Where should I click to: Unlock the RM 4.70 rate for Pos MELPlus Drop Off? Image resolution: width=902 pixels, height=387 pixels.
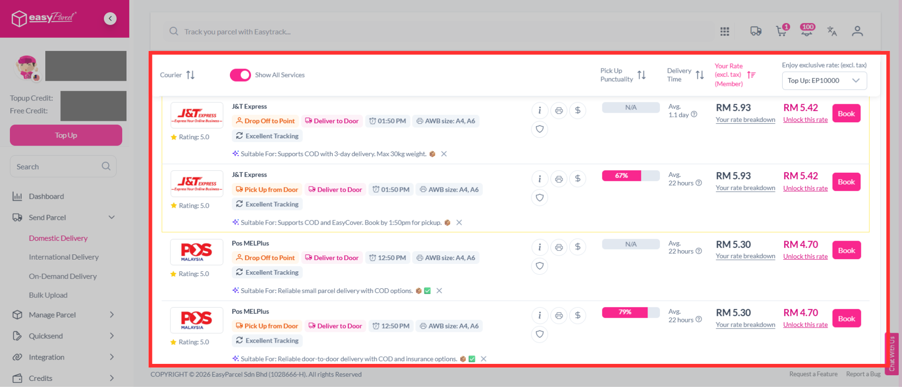coord(805,257)
